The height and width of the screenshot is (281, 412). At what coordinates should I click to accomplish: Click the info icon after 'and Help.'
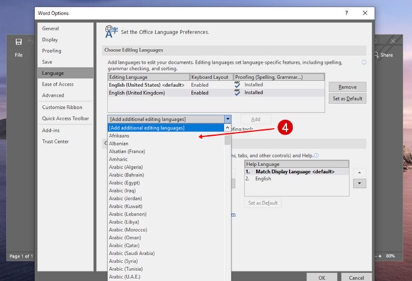tap(316, 156)
